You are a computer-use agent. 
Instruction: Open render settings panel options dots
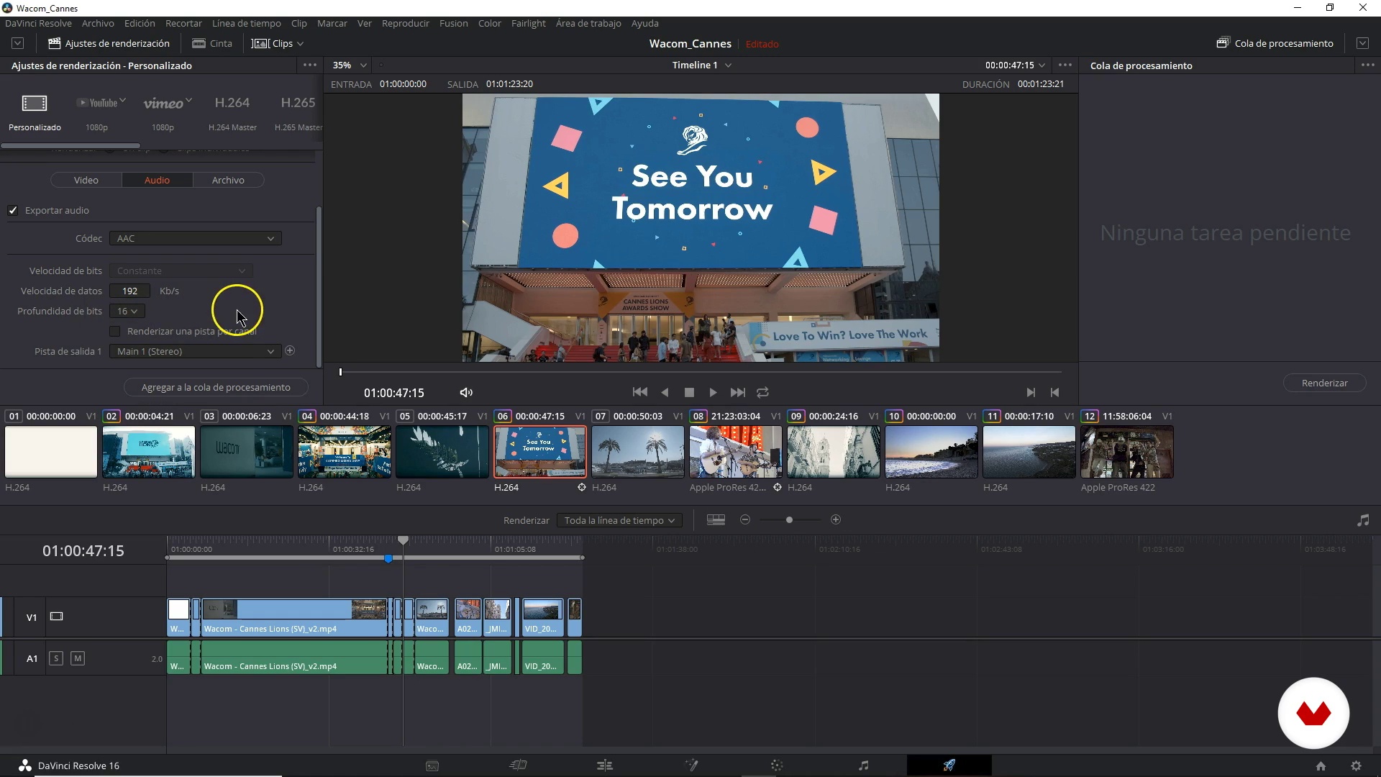[x=310, y=65]
